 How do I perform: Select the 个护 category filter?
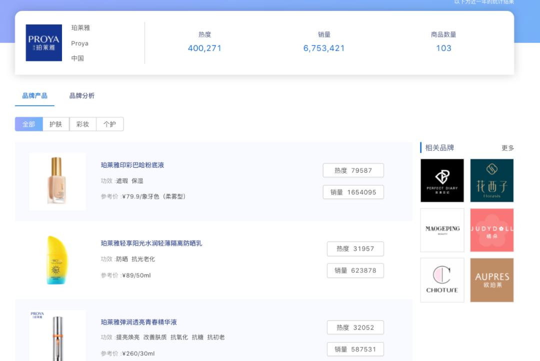coord(110,124)
